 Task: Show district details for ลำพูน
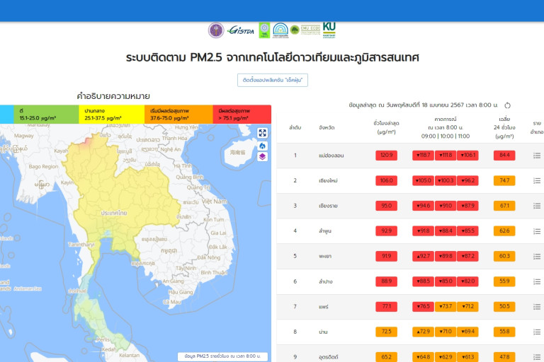[536, 231]
